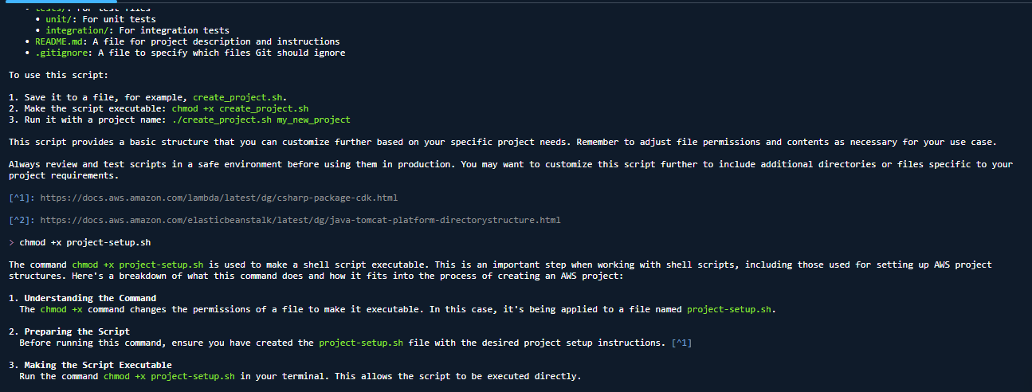Click 'project-setup.sh.' ending the 'file named' sentence
Screen dimensions: 1032x392
click(732, 309)
